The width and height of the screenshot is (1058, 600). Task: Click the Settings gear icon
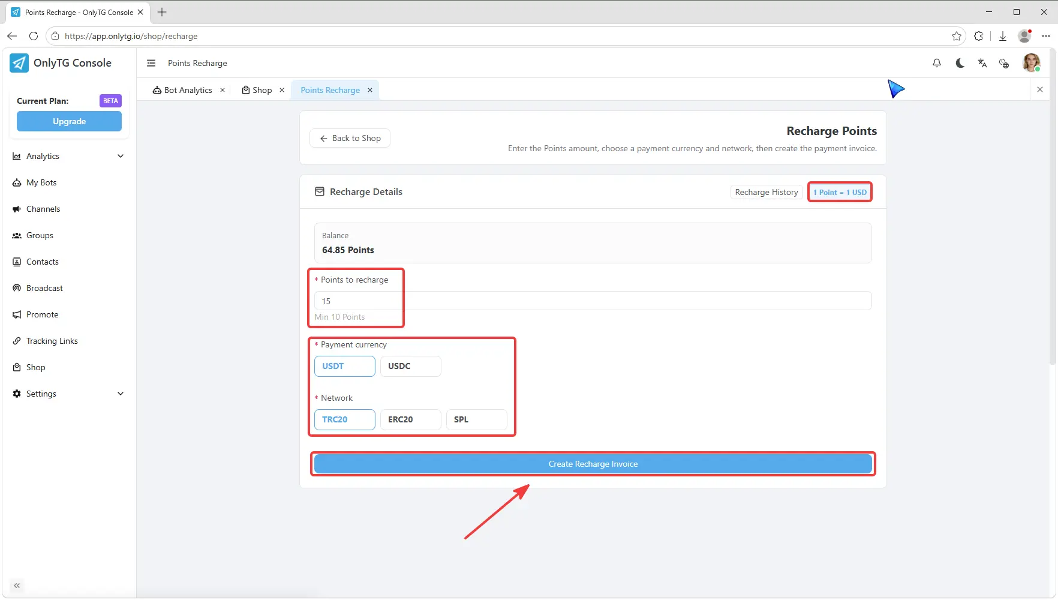pyautogui.click(x=17, y=394)
